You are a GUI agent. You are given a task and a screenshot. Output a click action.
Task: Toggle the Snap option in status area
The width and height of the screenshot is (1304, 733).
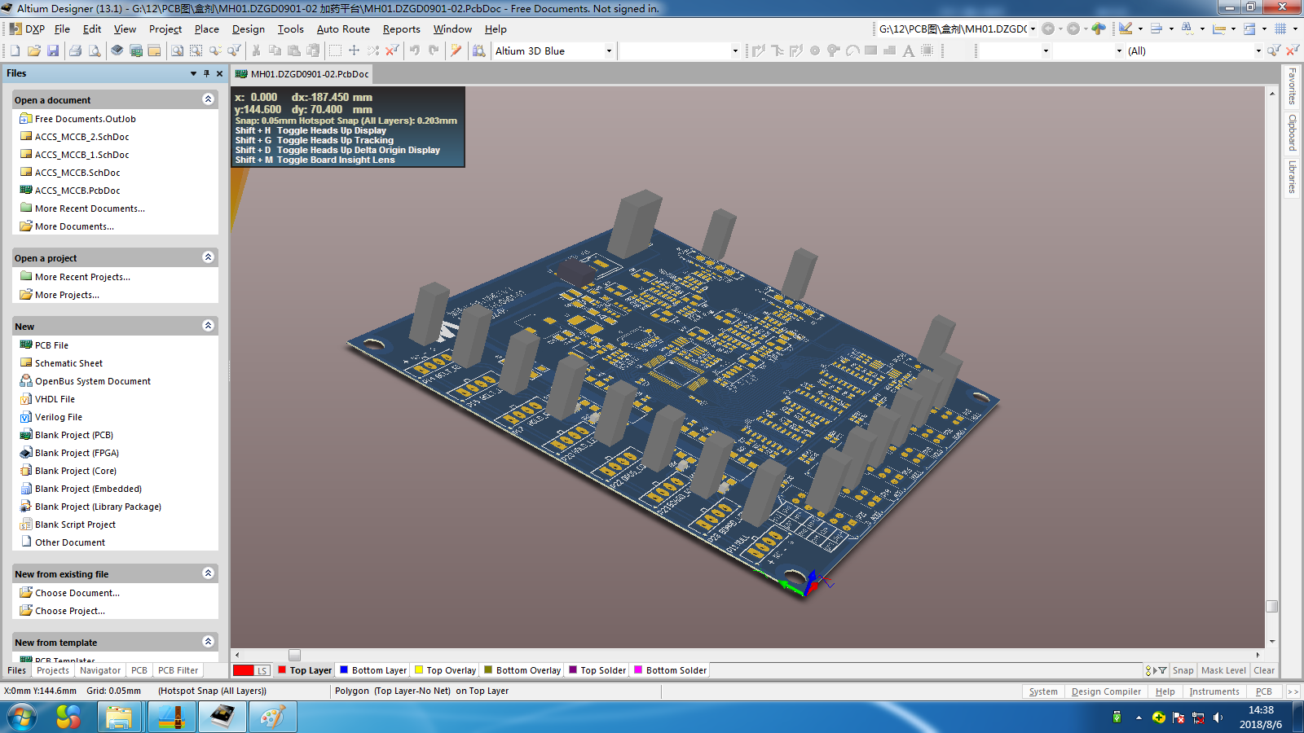pos(1183,670)
